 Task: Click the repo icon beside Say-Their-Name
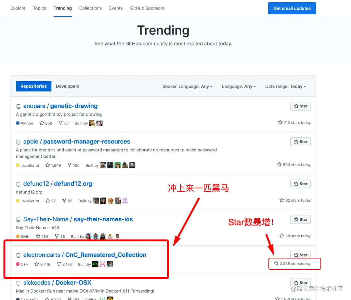(x=18, y=220)
